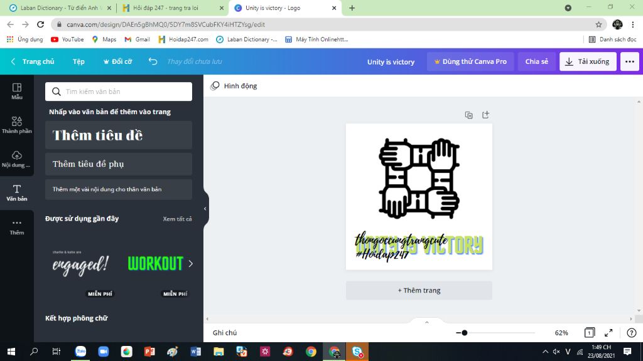This screenshot has width=643, height=361.
Task: Open Danh sách đọc reading list
Action: 612,39
